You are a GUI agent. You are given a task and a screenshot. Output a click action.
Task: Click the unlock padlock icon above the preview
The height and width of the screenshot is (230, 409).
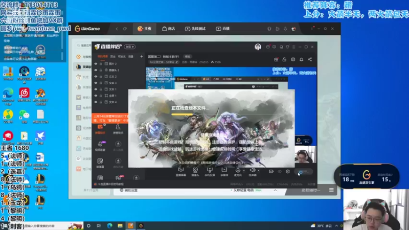284,59
